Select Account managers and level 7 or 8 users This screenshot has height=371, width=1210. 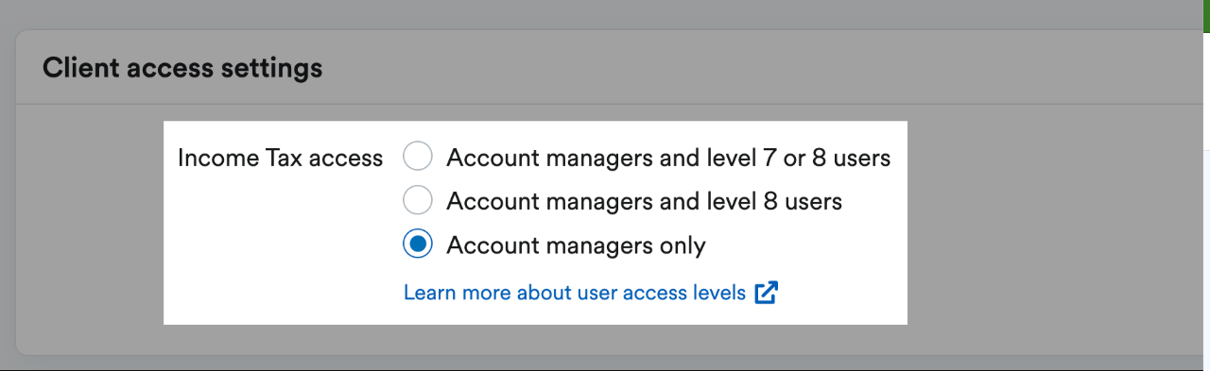[x=418, y=157]
